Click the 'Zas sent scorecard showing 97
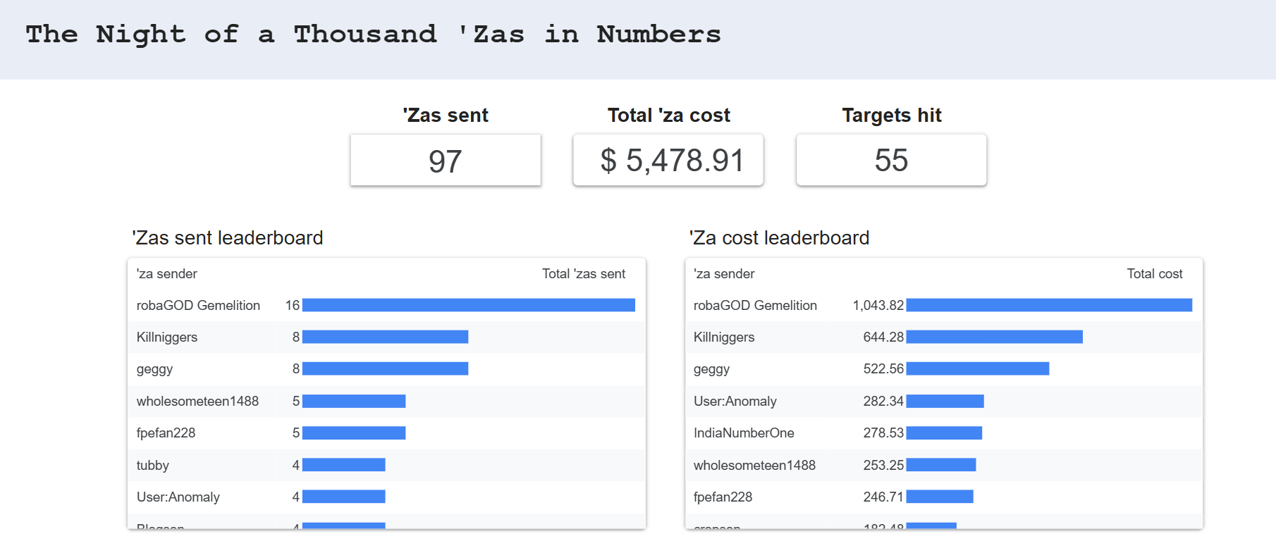 tap(446, 161)
